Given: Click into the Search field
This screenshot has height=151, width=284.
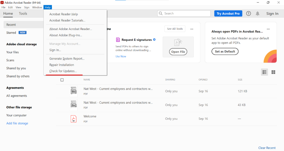Looking at the screenshot, I should 184,13.
